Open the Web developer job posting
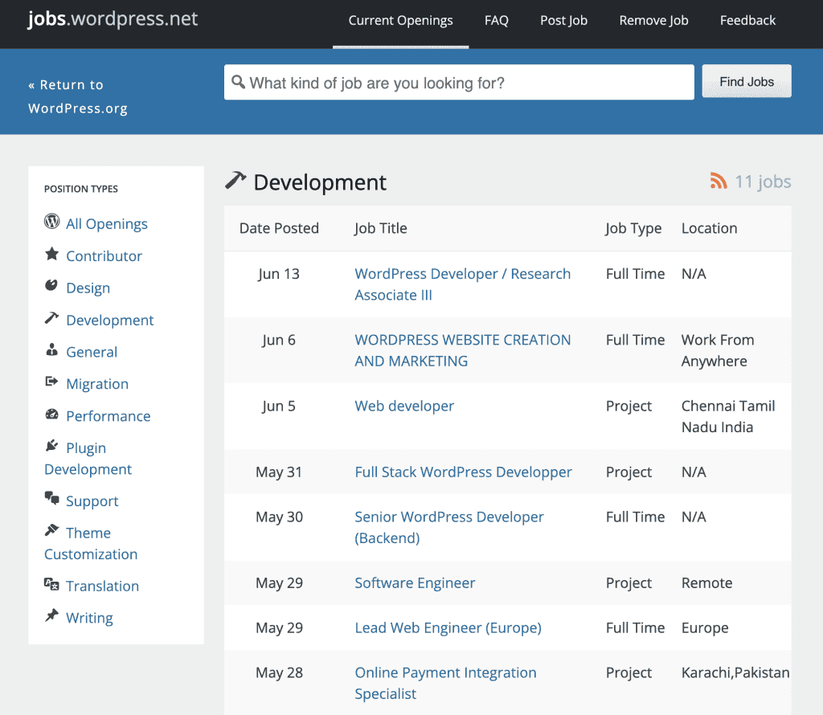This screenshot has width=823, height=715. tap(404, 406)
